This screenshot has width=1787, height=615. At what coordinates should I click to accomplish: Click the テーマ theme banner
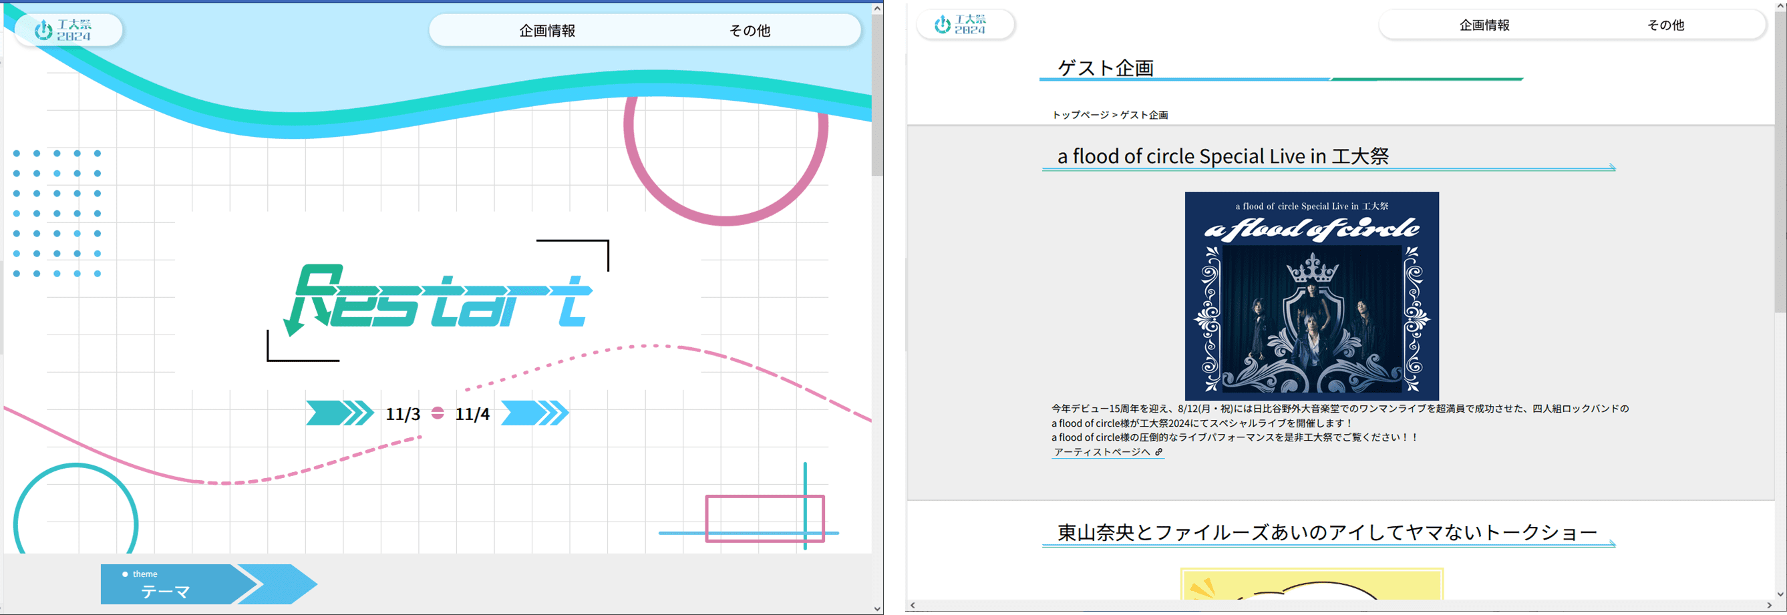click(x=208, y=584)
